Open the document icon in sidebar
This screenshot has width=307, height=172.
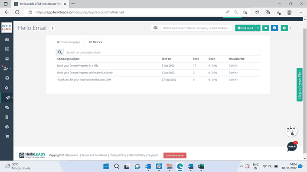7,117
